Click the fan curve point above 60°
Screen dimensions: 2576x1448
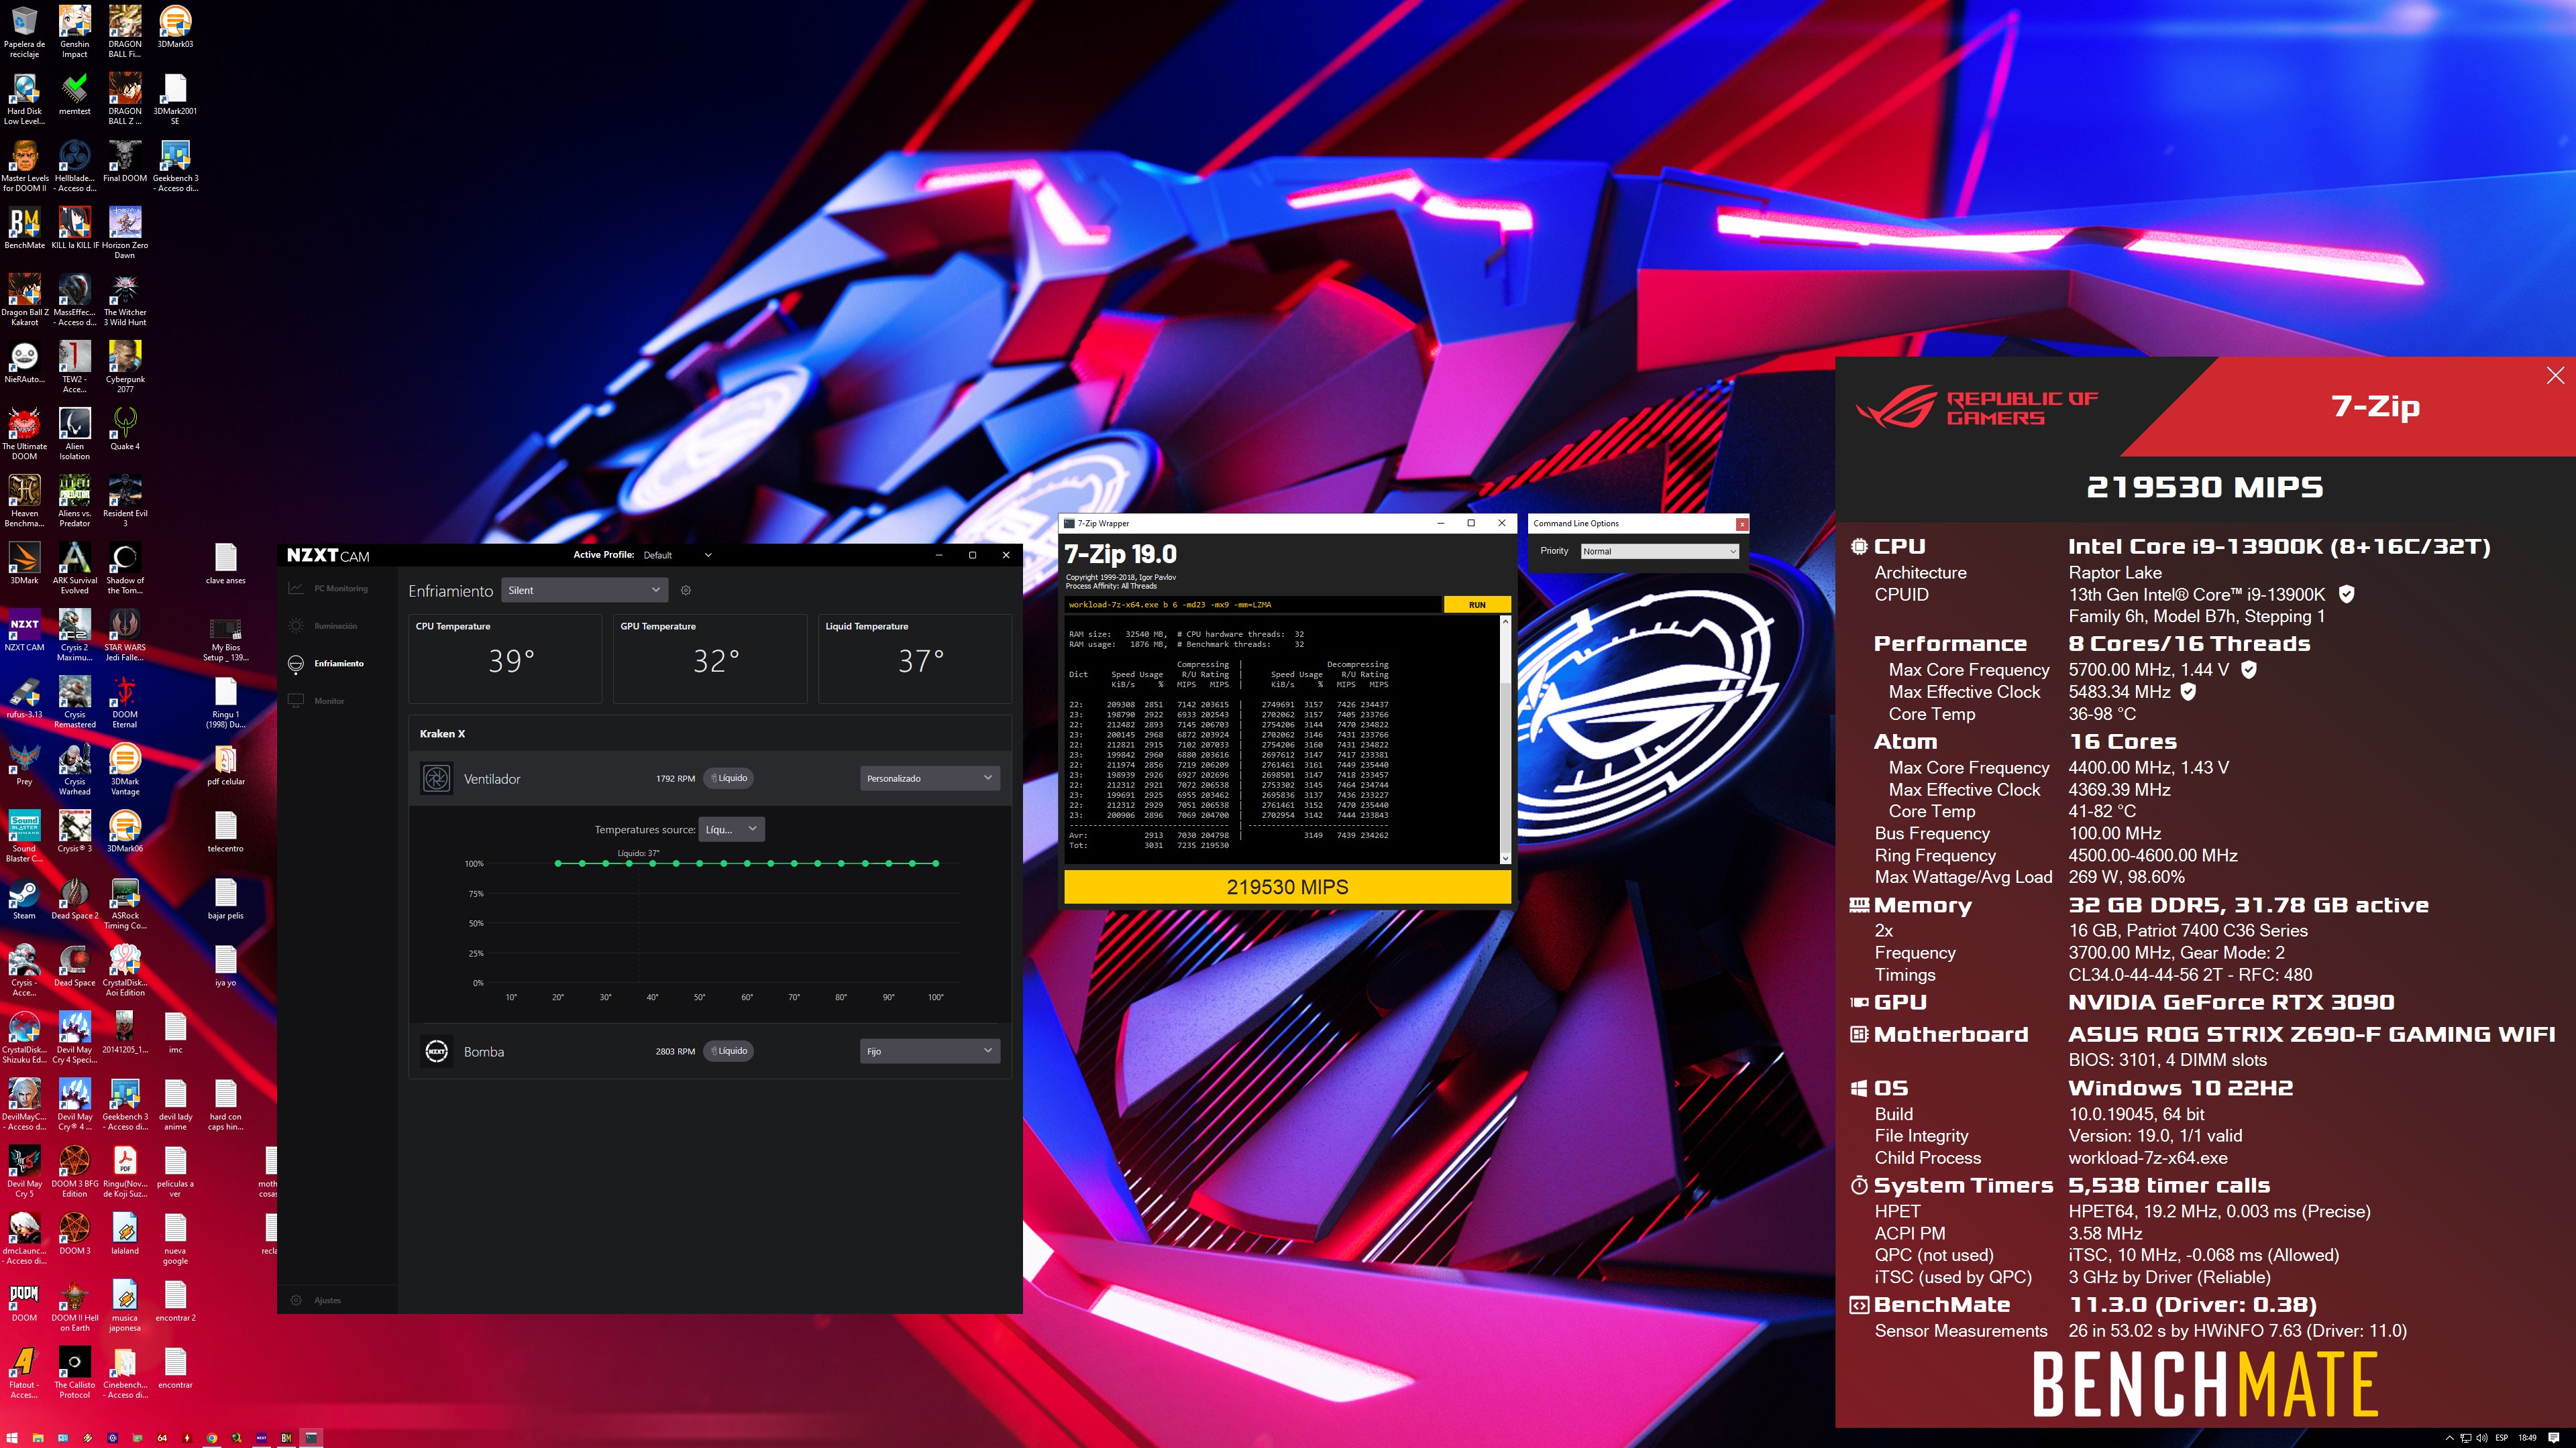(747, 863)
